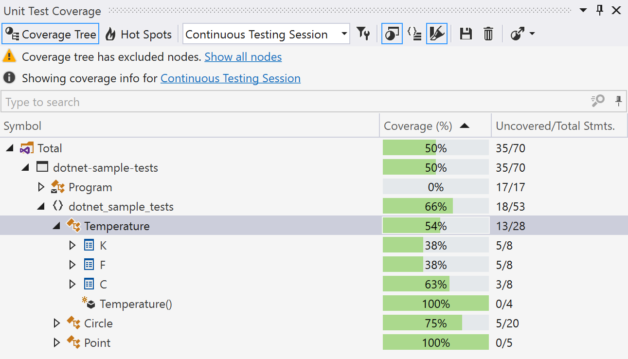Open the coverage filters settings
Screen dimensions: 628x359
click(363, 34)
